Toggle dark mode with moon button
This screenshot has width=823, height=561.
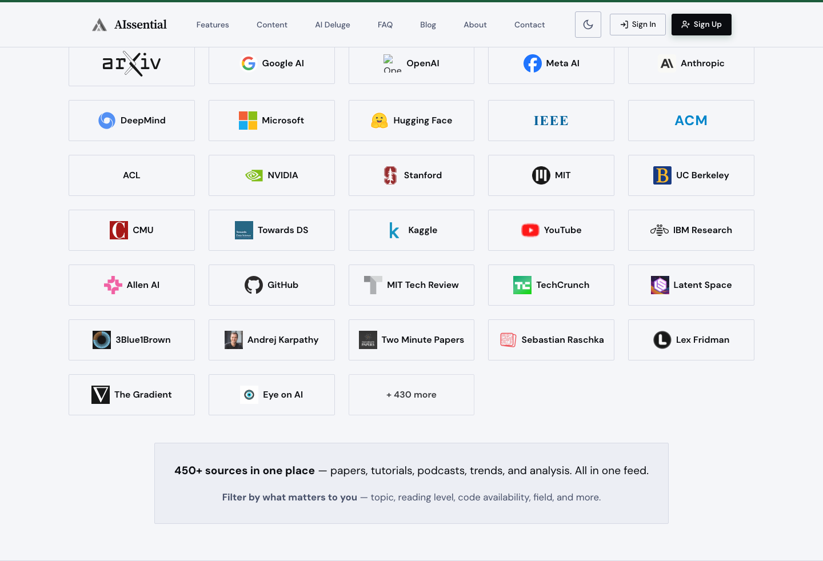588,25
